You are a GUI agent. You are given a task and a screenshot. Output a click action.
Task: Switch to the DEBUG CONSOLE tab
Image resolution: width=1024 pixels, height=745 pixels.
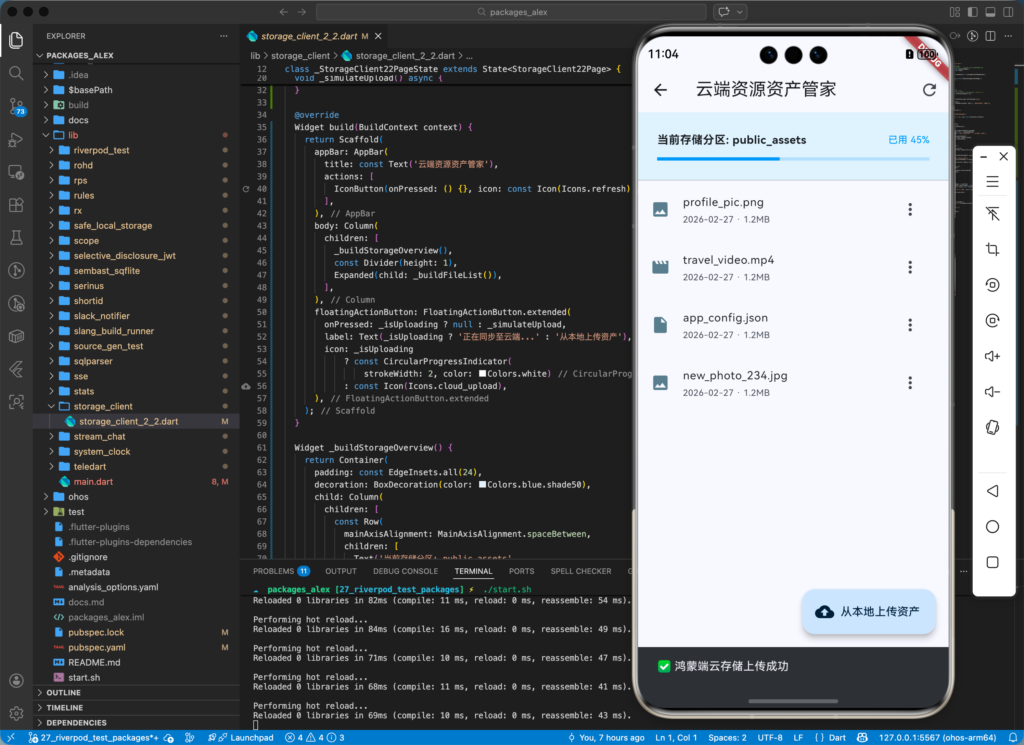[405, 571]
